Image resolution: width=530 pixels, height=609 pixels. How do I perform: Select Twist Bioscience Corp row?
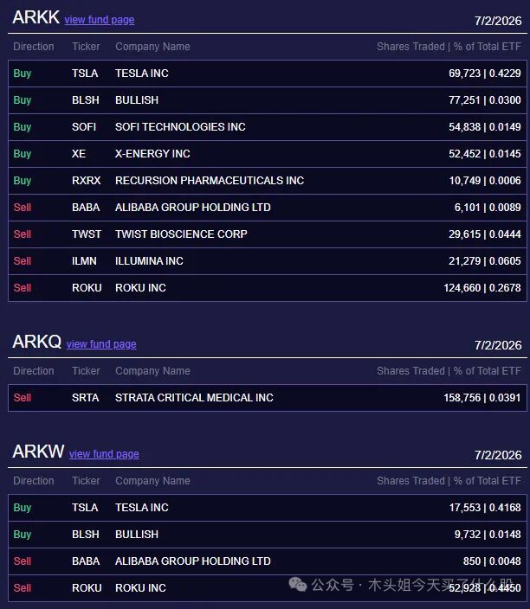[x=268, y=234]
